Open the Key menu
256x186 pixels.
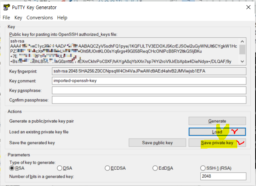[x=18, y=18]
